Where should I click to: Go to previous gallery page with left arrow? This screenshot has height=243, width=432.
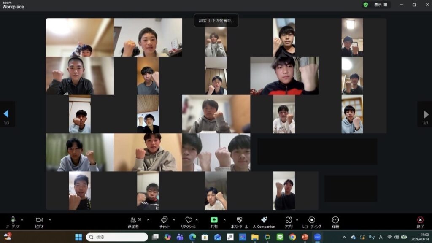coord(6,114)
